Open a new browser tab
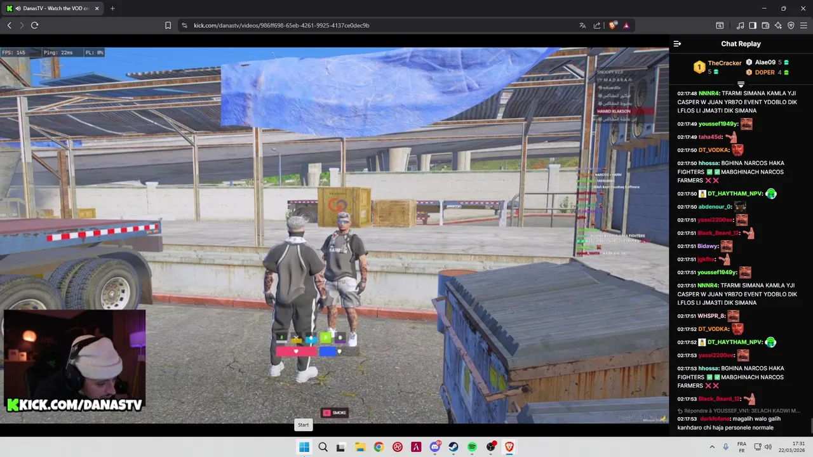This screenshot has height=457, width=813. click(x=112, y=8)
